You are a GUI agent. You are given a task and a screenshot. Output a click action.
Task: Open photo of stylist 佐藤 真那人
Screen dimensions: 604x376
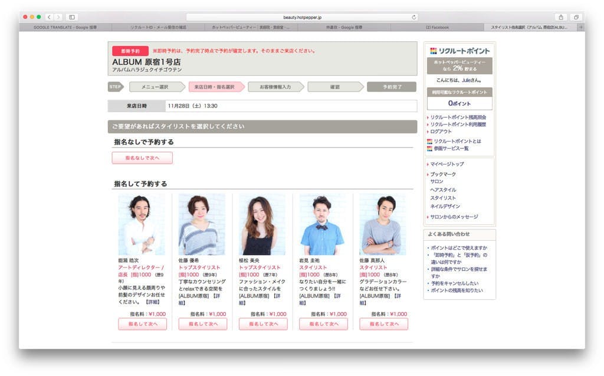(x=382, y=224)
